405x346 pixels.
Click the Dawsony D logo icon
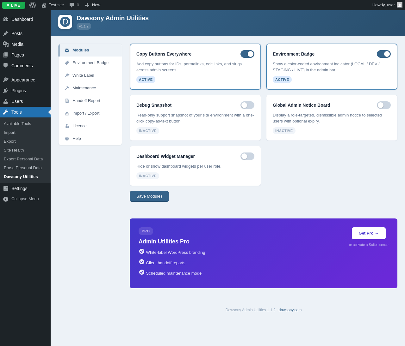tap(65, 22)
